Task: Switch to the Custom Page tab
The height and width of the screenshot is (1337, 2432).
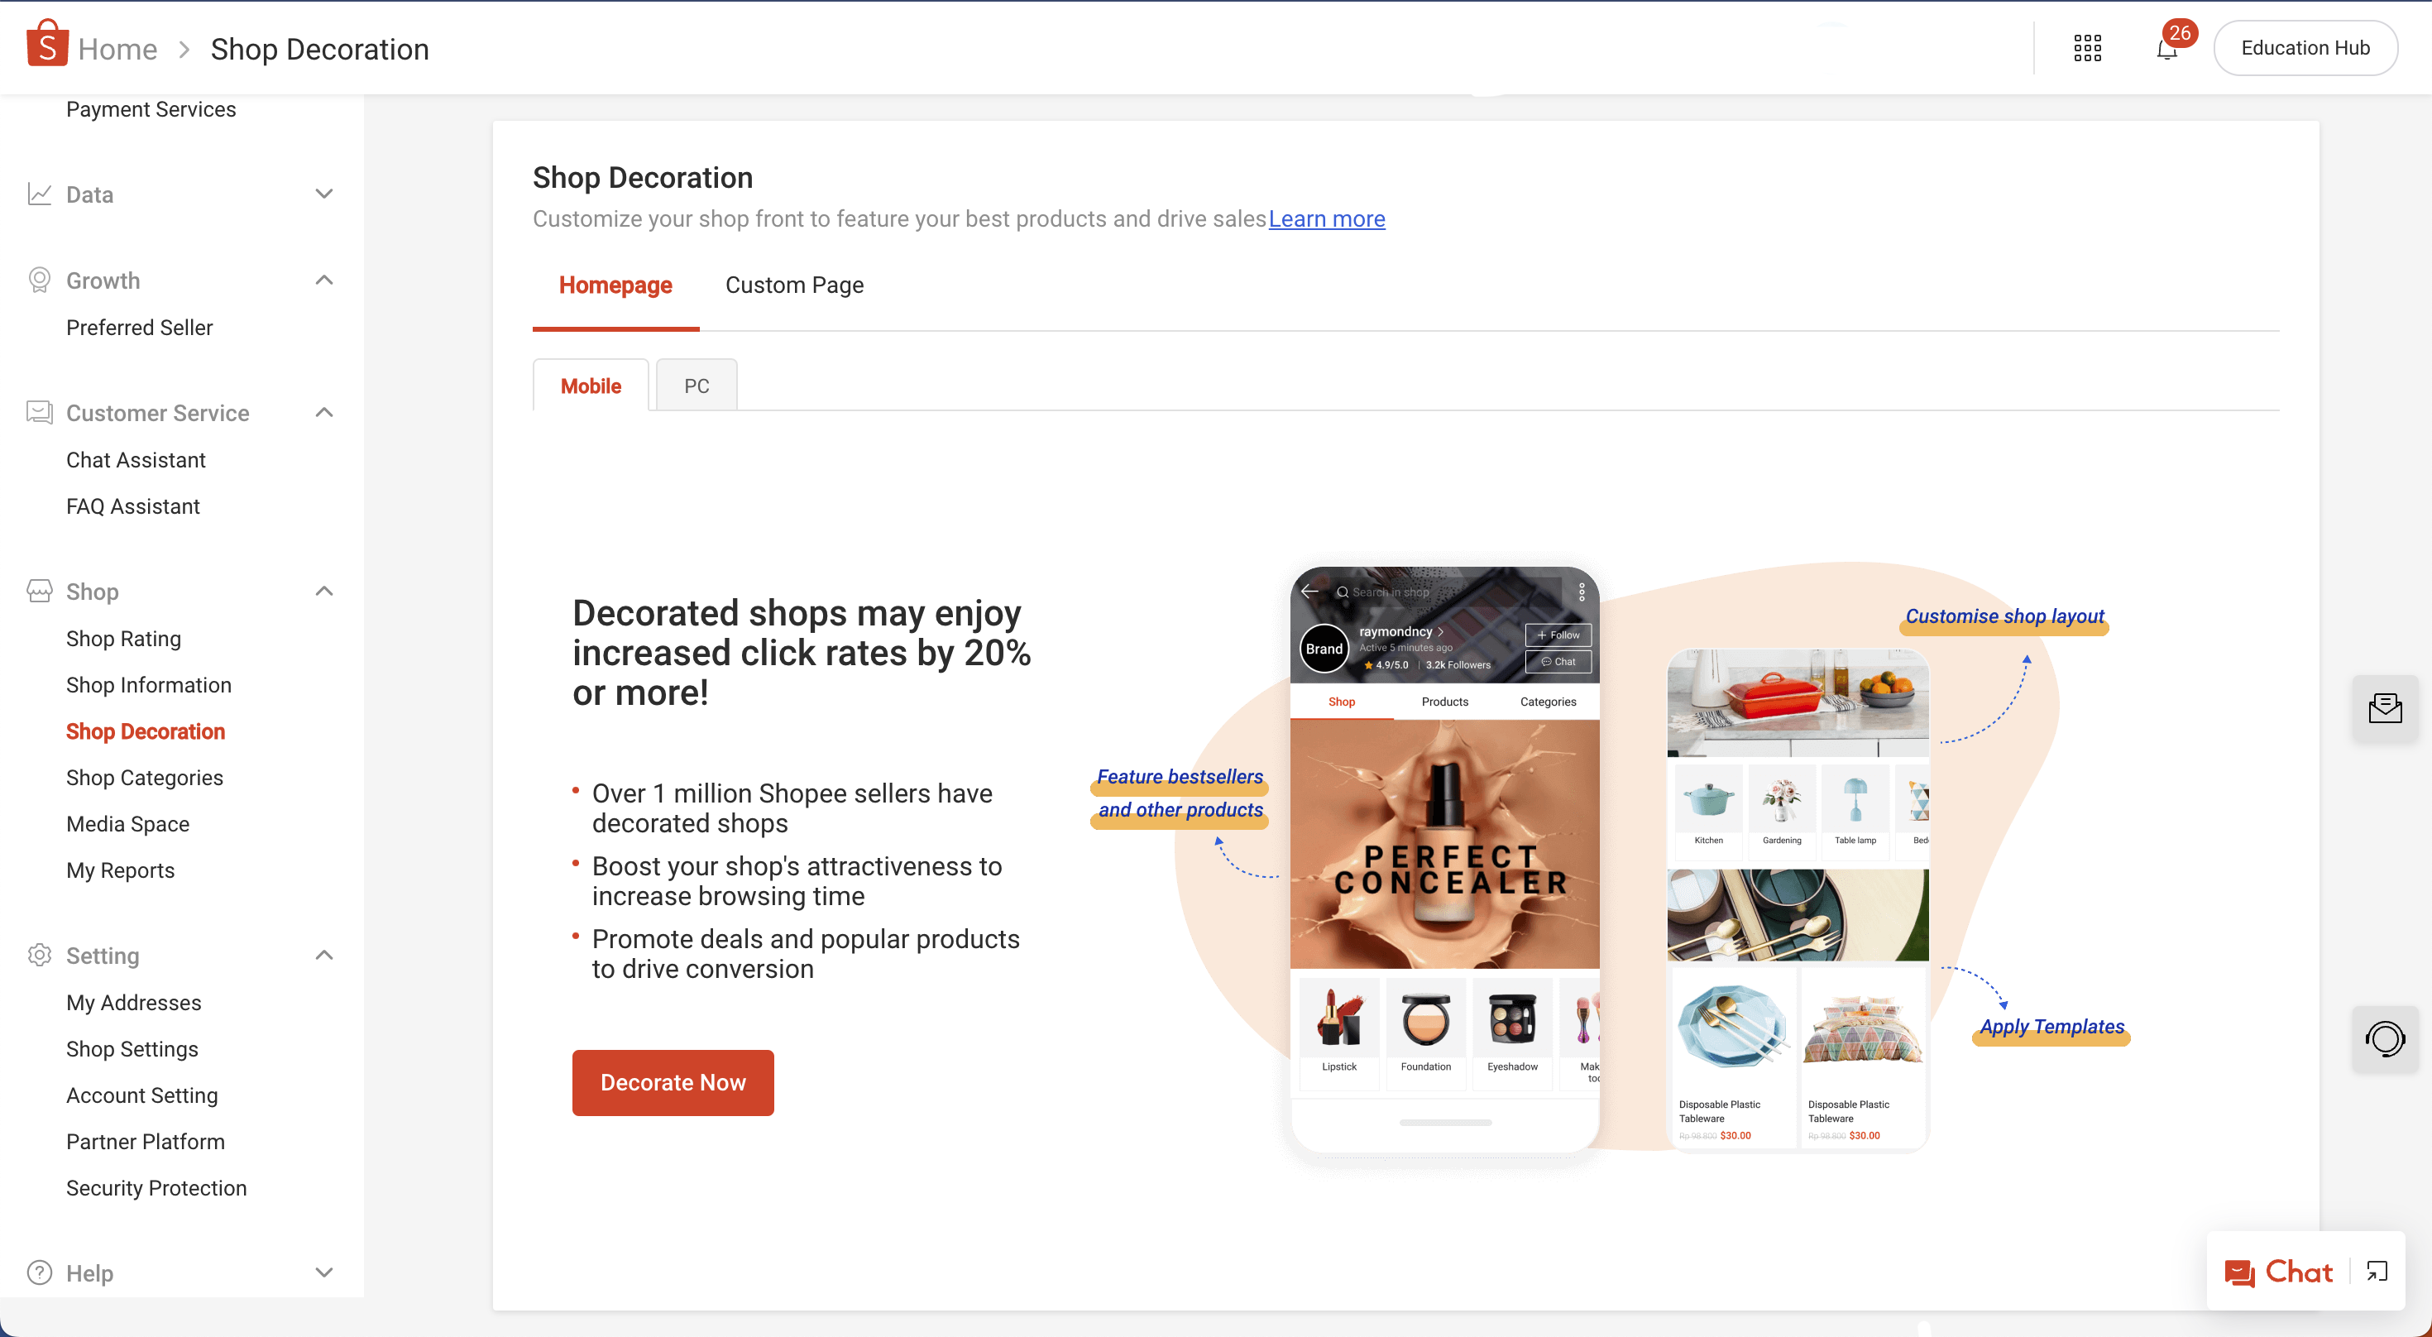Action: pos(794,285)
